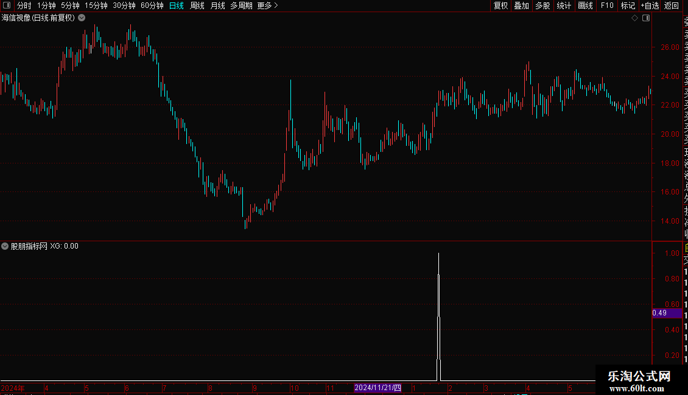The width and height of the screenshot is (688, 395).
Task: Open the 画线 drawing tools
Action: (x=585, y=5)
